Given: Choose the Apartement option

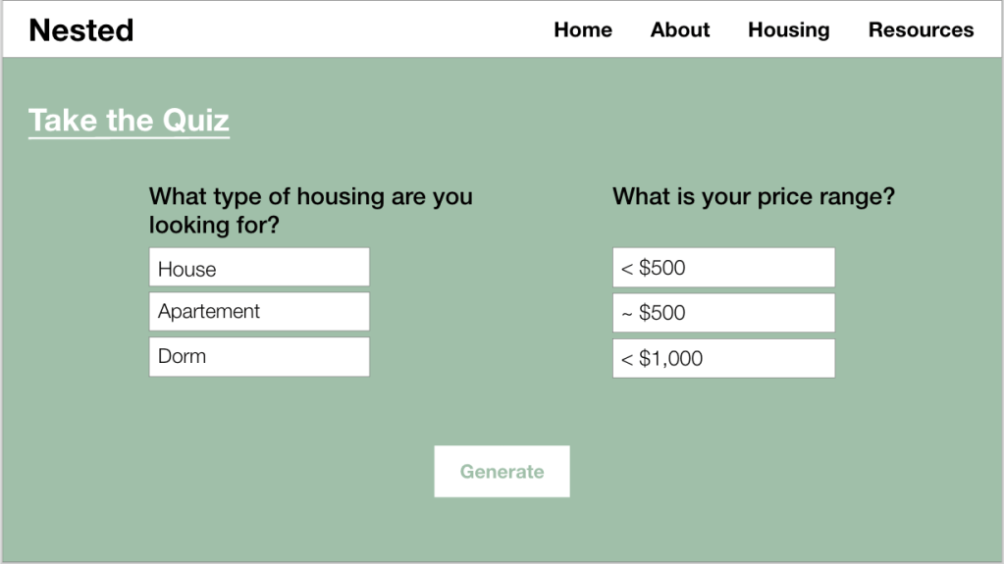Looking at the screenshot, I should (259, 312).
